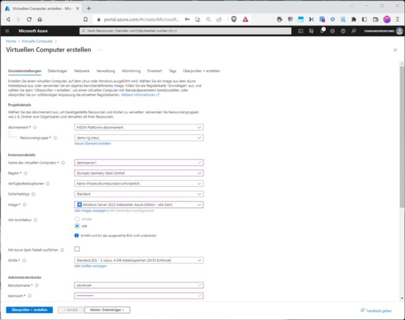
Task: Toggle the browser sidebar panel
Action: pyautogui.click(x=364, y=19)
